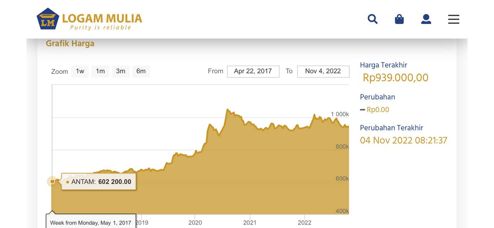The width and height of the screenshot is (494, 228).
Task: Click the highlighted ANTAM data point marker
Action: [x=52, y=181]
